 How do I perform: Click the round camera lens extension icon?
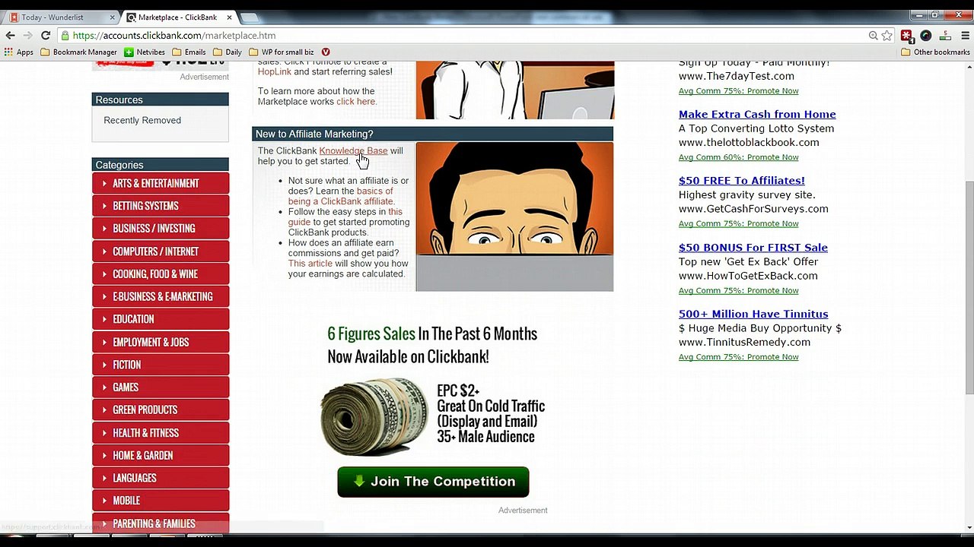925,36
